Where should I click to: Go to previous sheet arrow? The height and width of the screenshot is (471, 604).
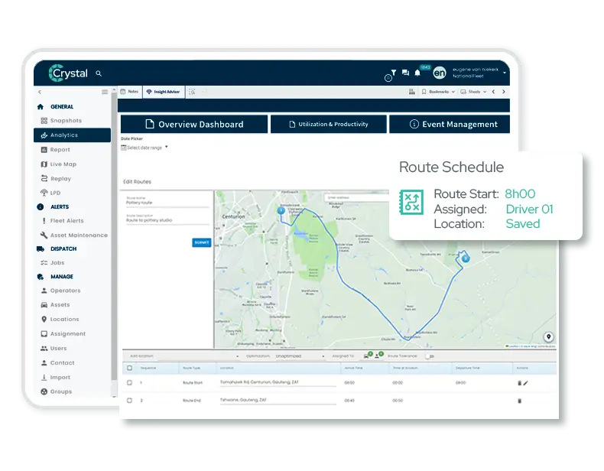pyautogui.click(x=493, y=92)
